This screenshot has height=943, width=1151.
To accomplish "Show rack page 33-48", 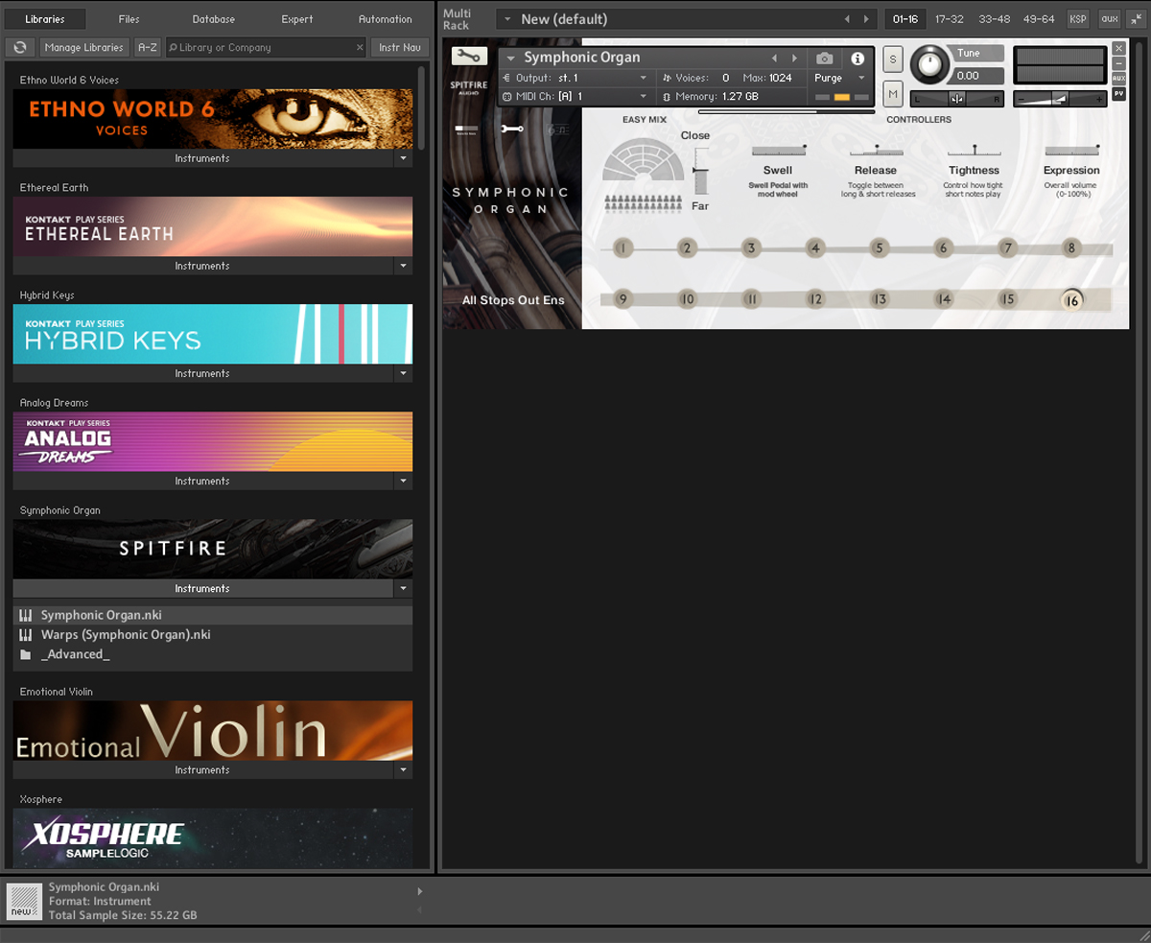I will tap(995, 19).
